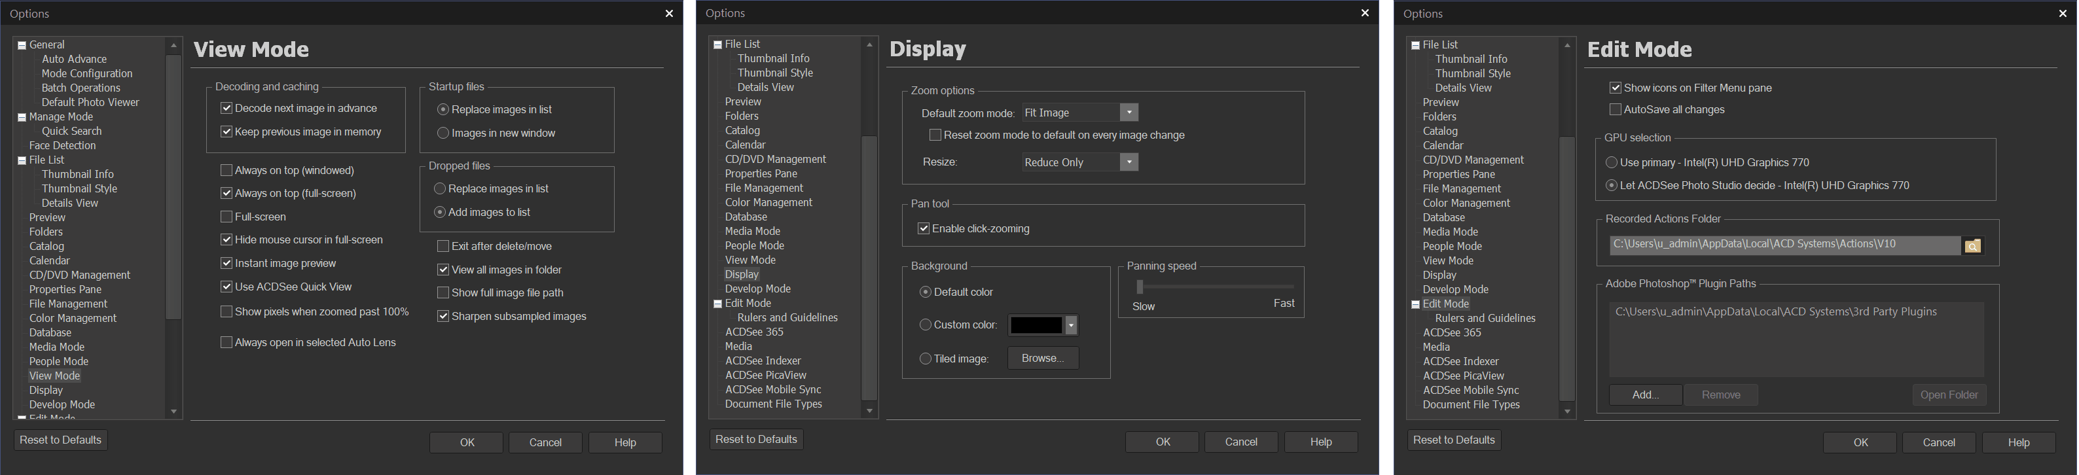Select Face Detection in the options tree
This screenshot has width=2079, height=475.
pyautogui.click(x=62, y=146)
